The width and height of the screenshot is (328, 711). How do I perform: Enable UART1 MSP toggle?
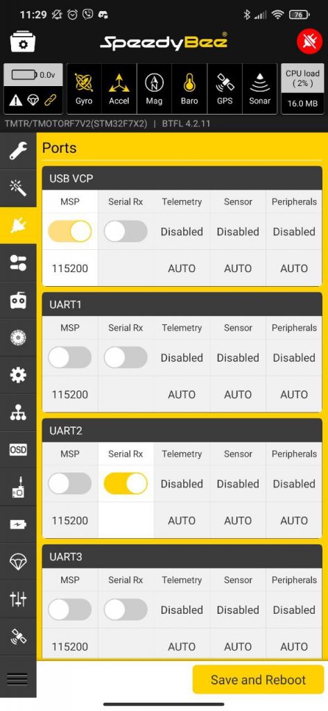(70, 358)
